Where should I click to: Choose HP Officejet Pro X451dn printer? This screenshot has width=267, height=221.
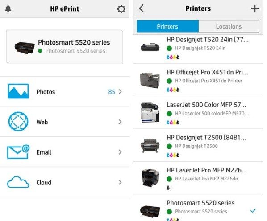tap(198, 80)
